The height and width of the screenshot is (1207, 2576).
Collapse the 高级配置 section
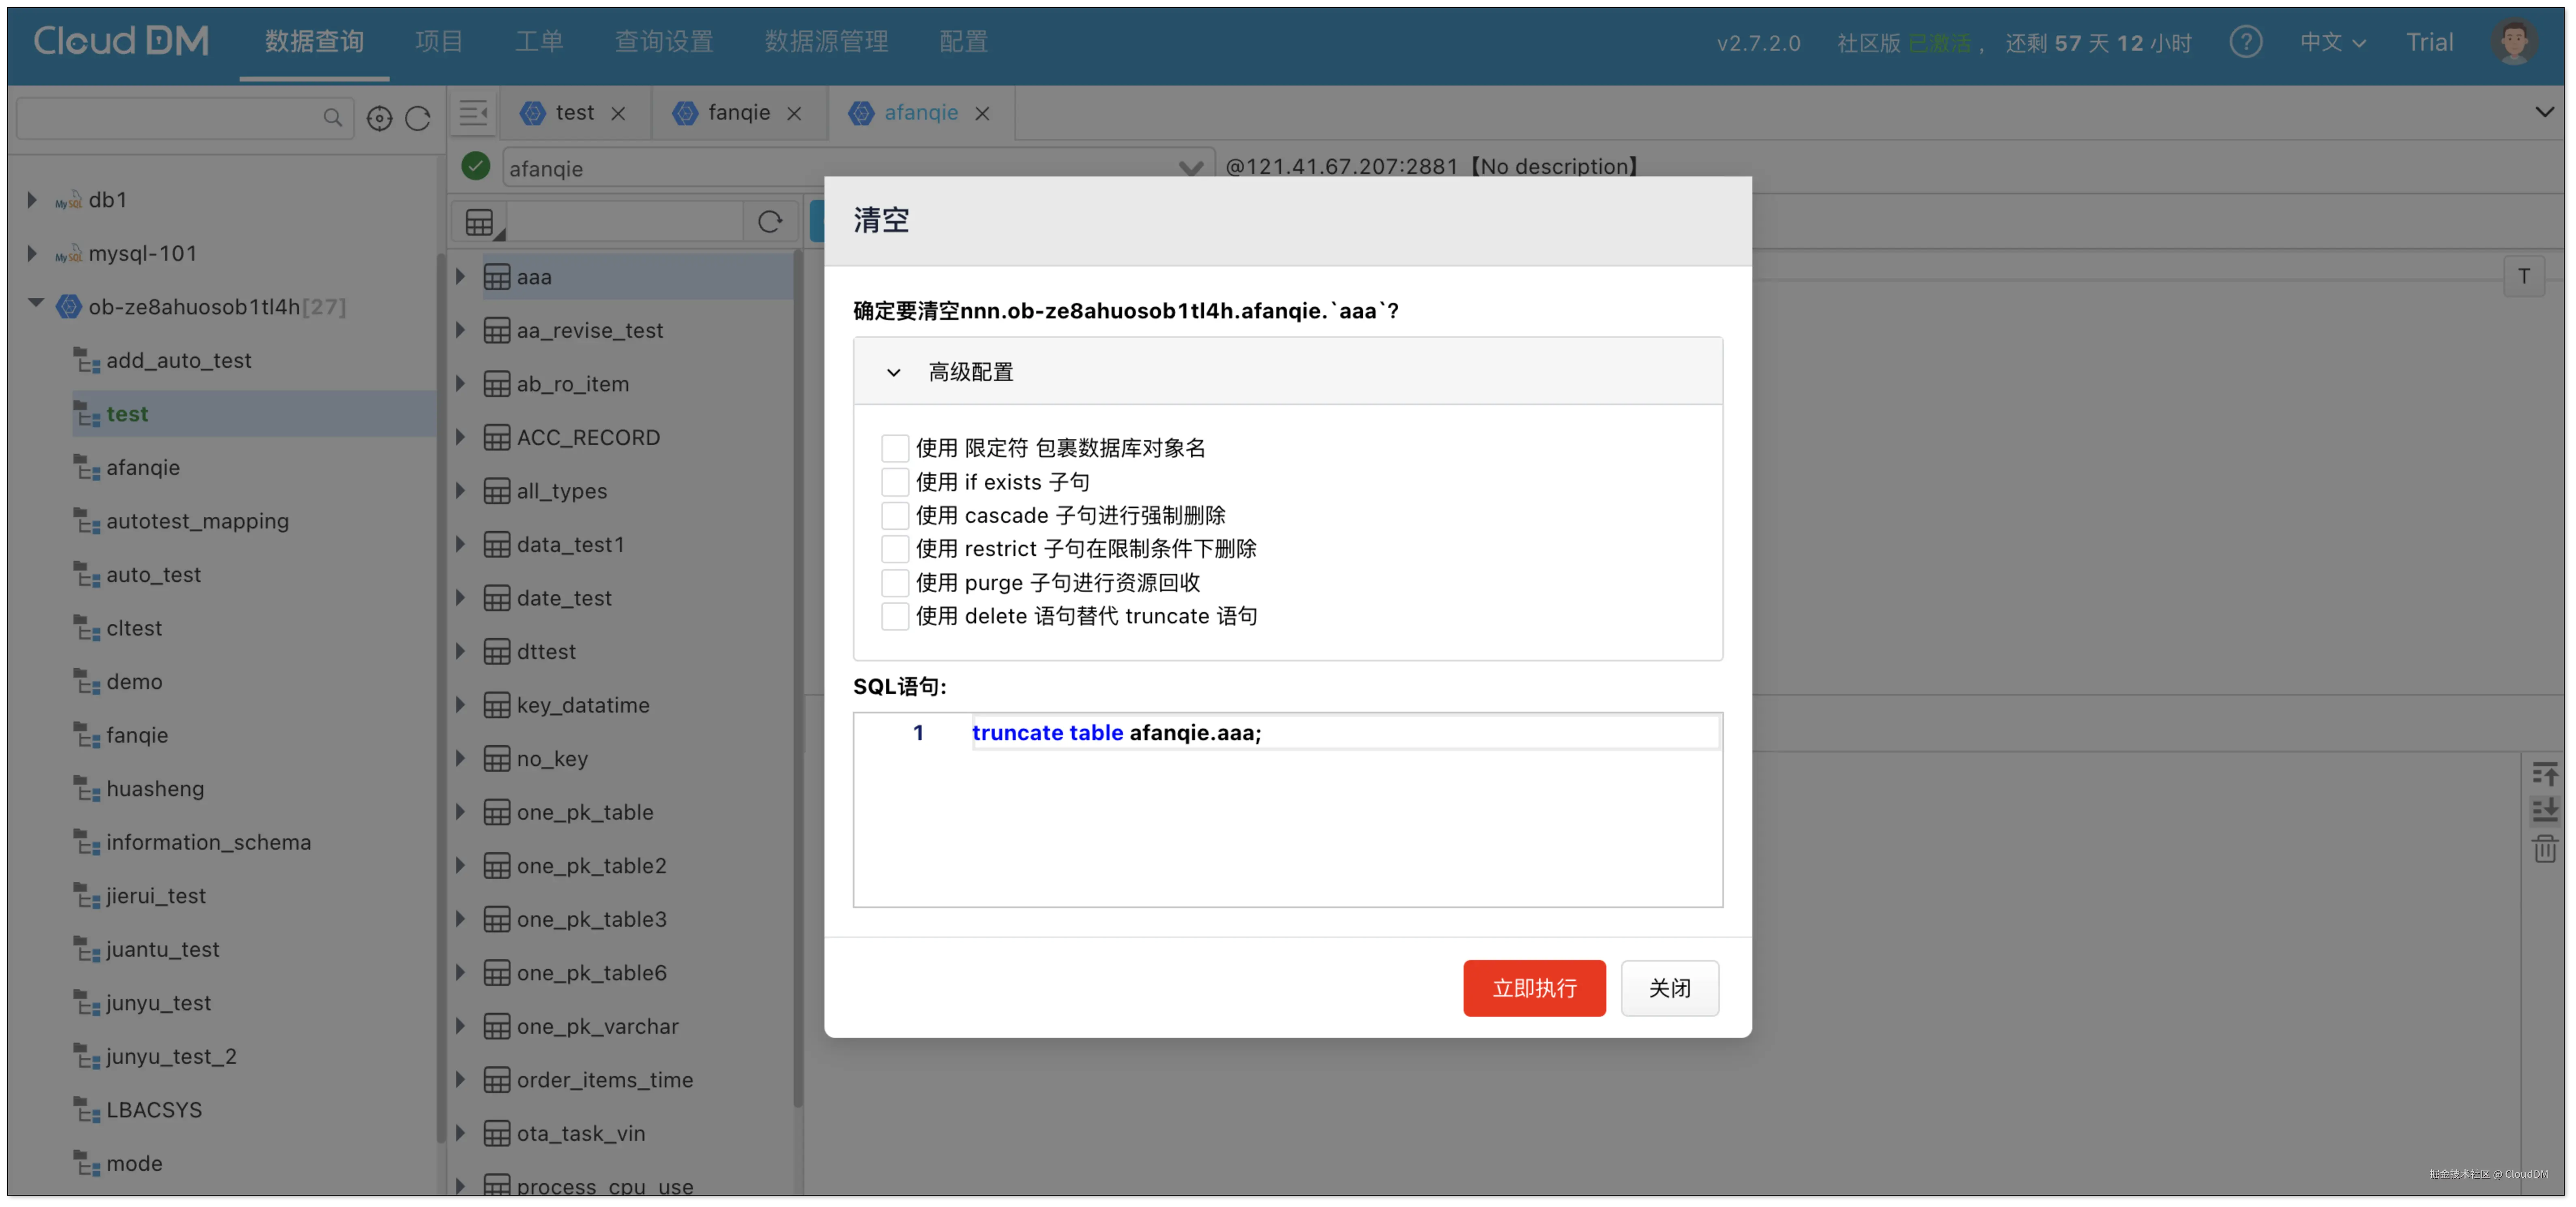coord(893,372)
